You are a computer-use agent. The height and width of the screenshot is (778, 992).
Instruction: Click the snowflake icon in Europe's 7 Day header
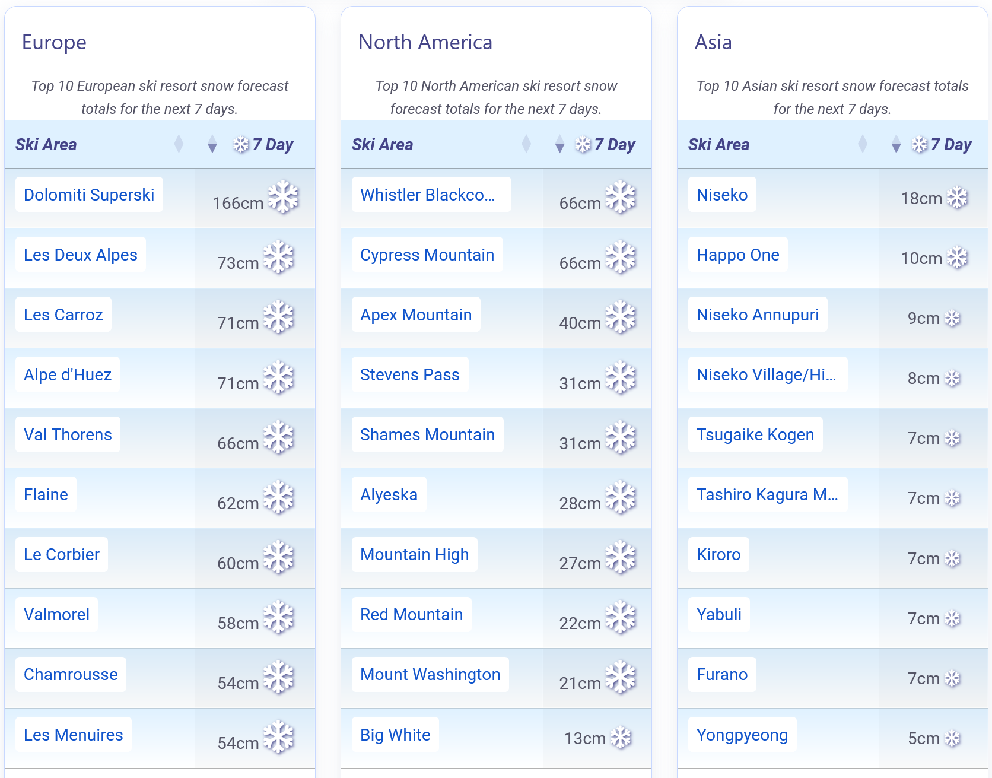(241, 144)
